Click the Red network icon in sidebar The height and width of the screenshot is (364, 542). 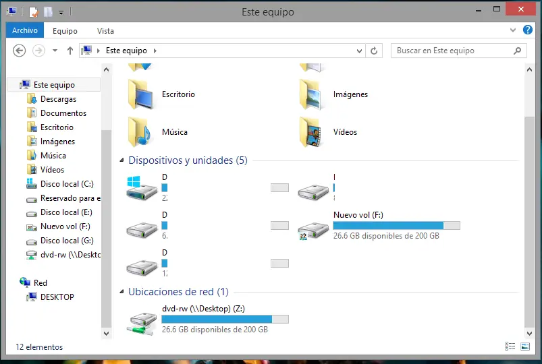pyautogui.click(x=25, y=282)
